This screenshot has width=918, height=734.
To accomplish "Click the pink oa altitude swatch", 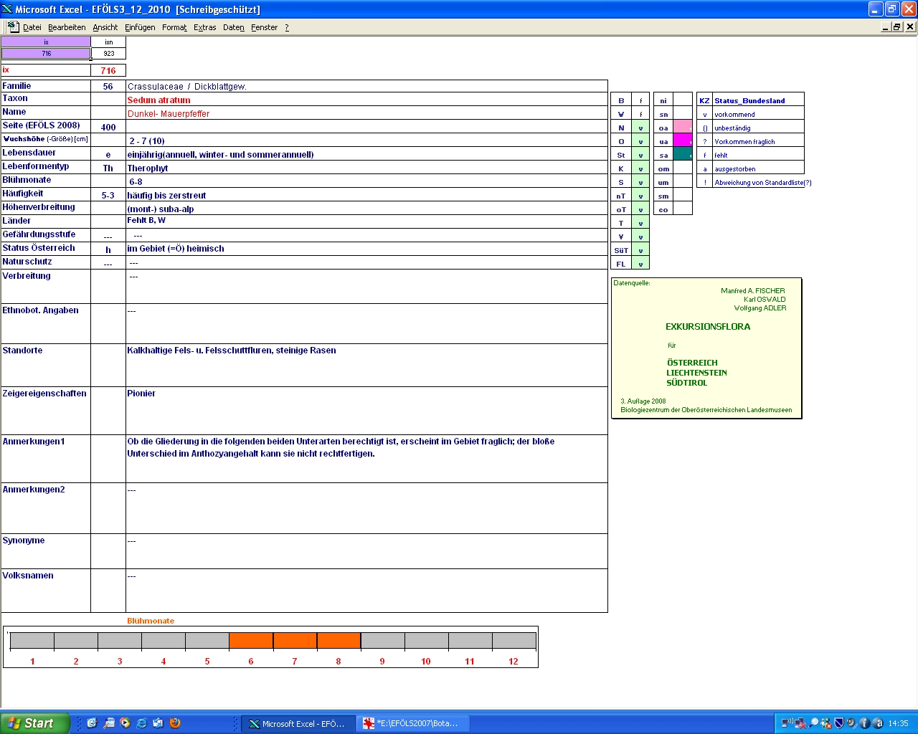I will 683,127.
